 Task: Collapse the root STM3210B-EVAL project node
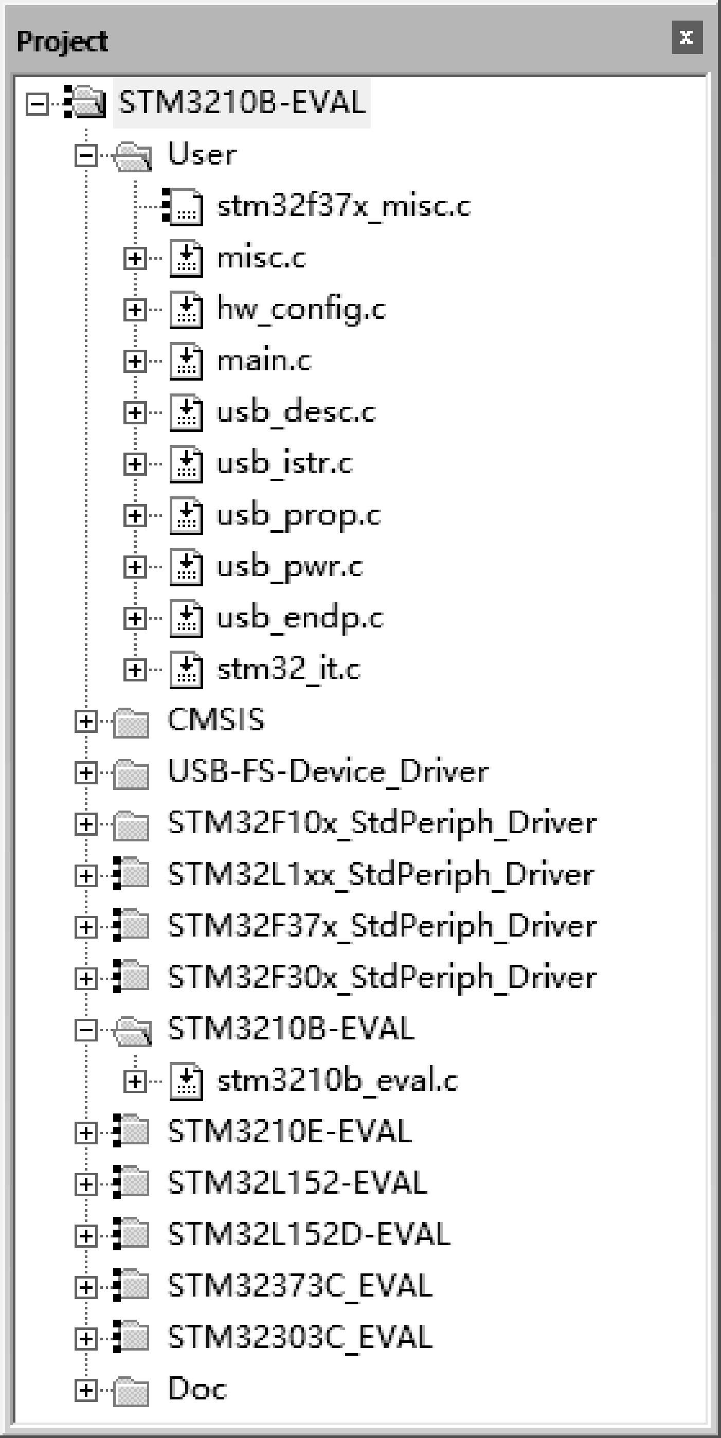[x=37, y=104]
